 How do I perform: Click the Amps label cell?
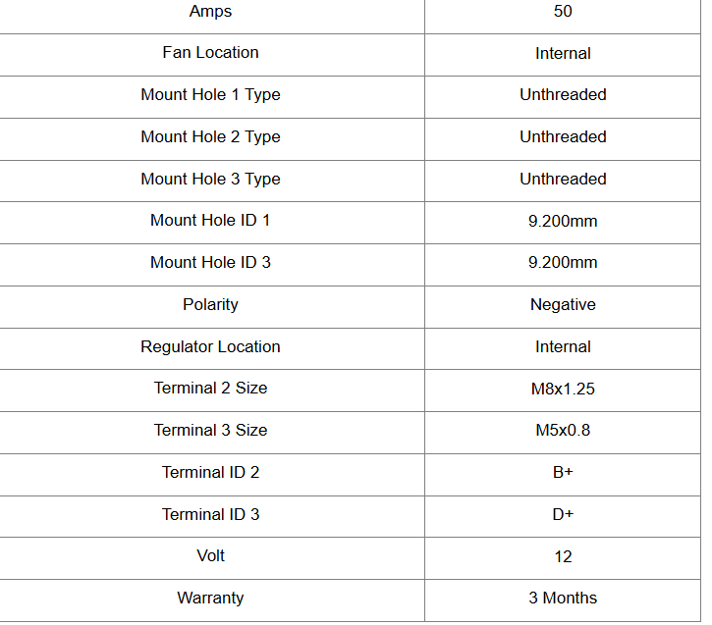click(x=210, y=12)
